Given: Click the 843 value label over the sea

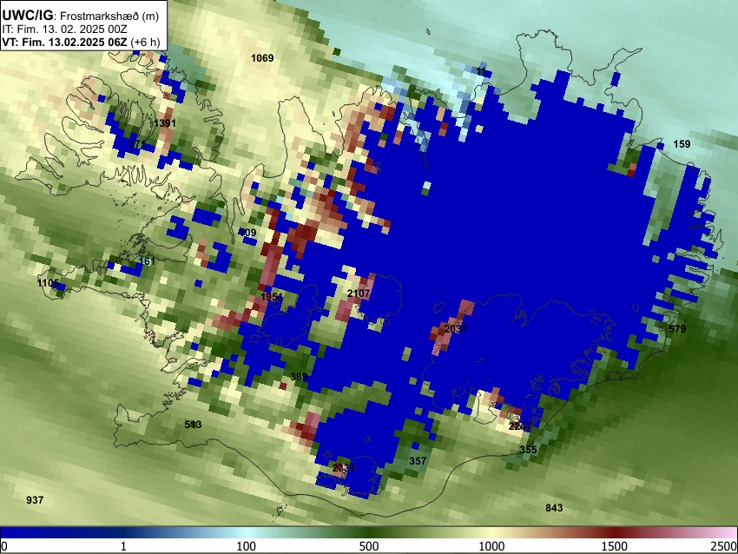Looking at the screenshot, I should [x=554, y=508].
